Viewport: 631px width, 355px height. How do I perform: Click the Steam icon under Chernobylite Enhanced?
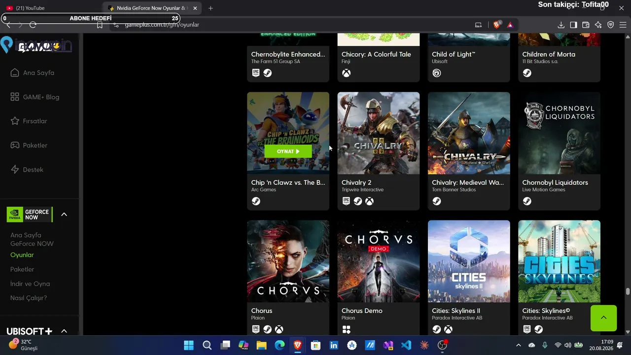(267, 73)
